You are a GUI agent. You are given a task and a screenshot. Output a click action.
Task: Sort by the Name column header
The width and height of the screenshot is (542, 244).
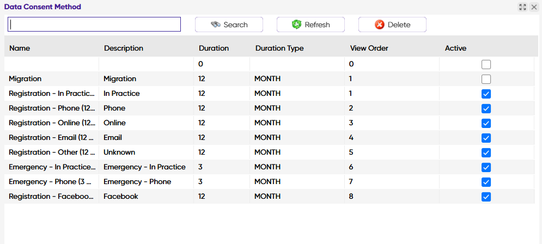(x=20, y=48)
